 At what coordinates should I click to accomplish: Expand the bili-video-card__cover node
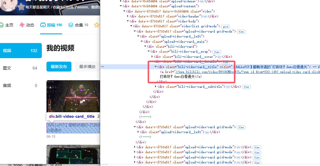(152, 57)
